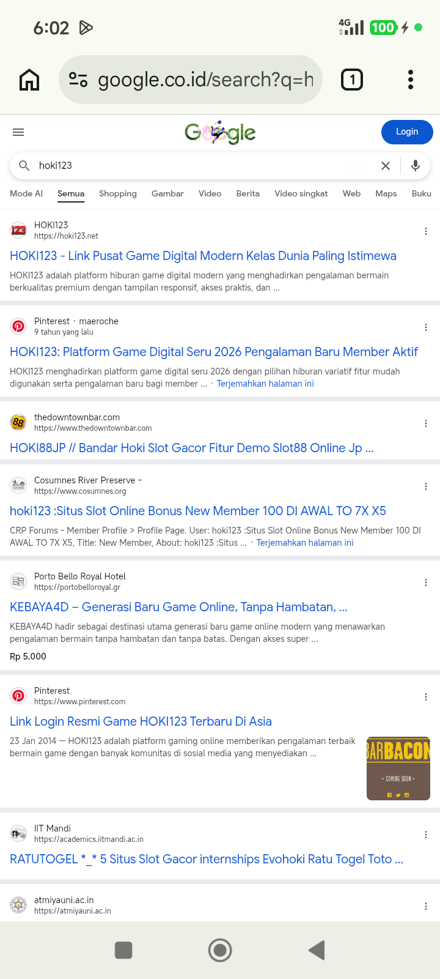Click https://www.thedowntownbar.com URL text

pyautogui.click(x=93, y=428)
